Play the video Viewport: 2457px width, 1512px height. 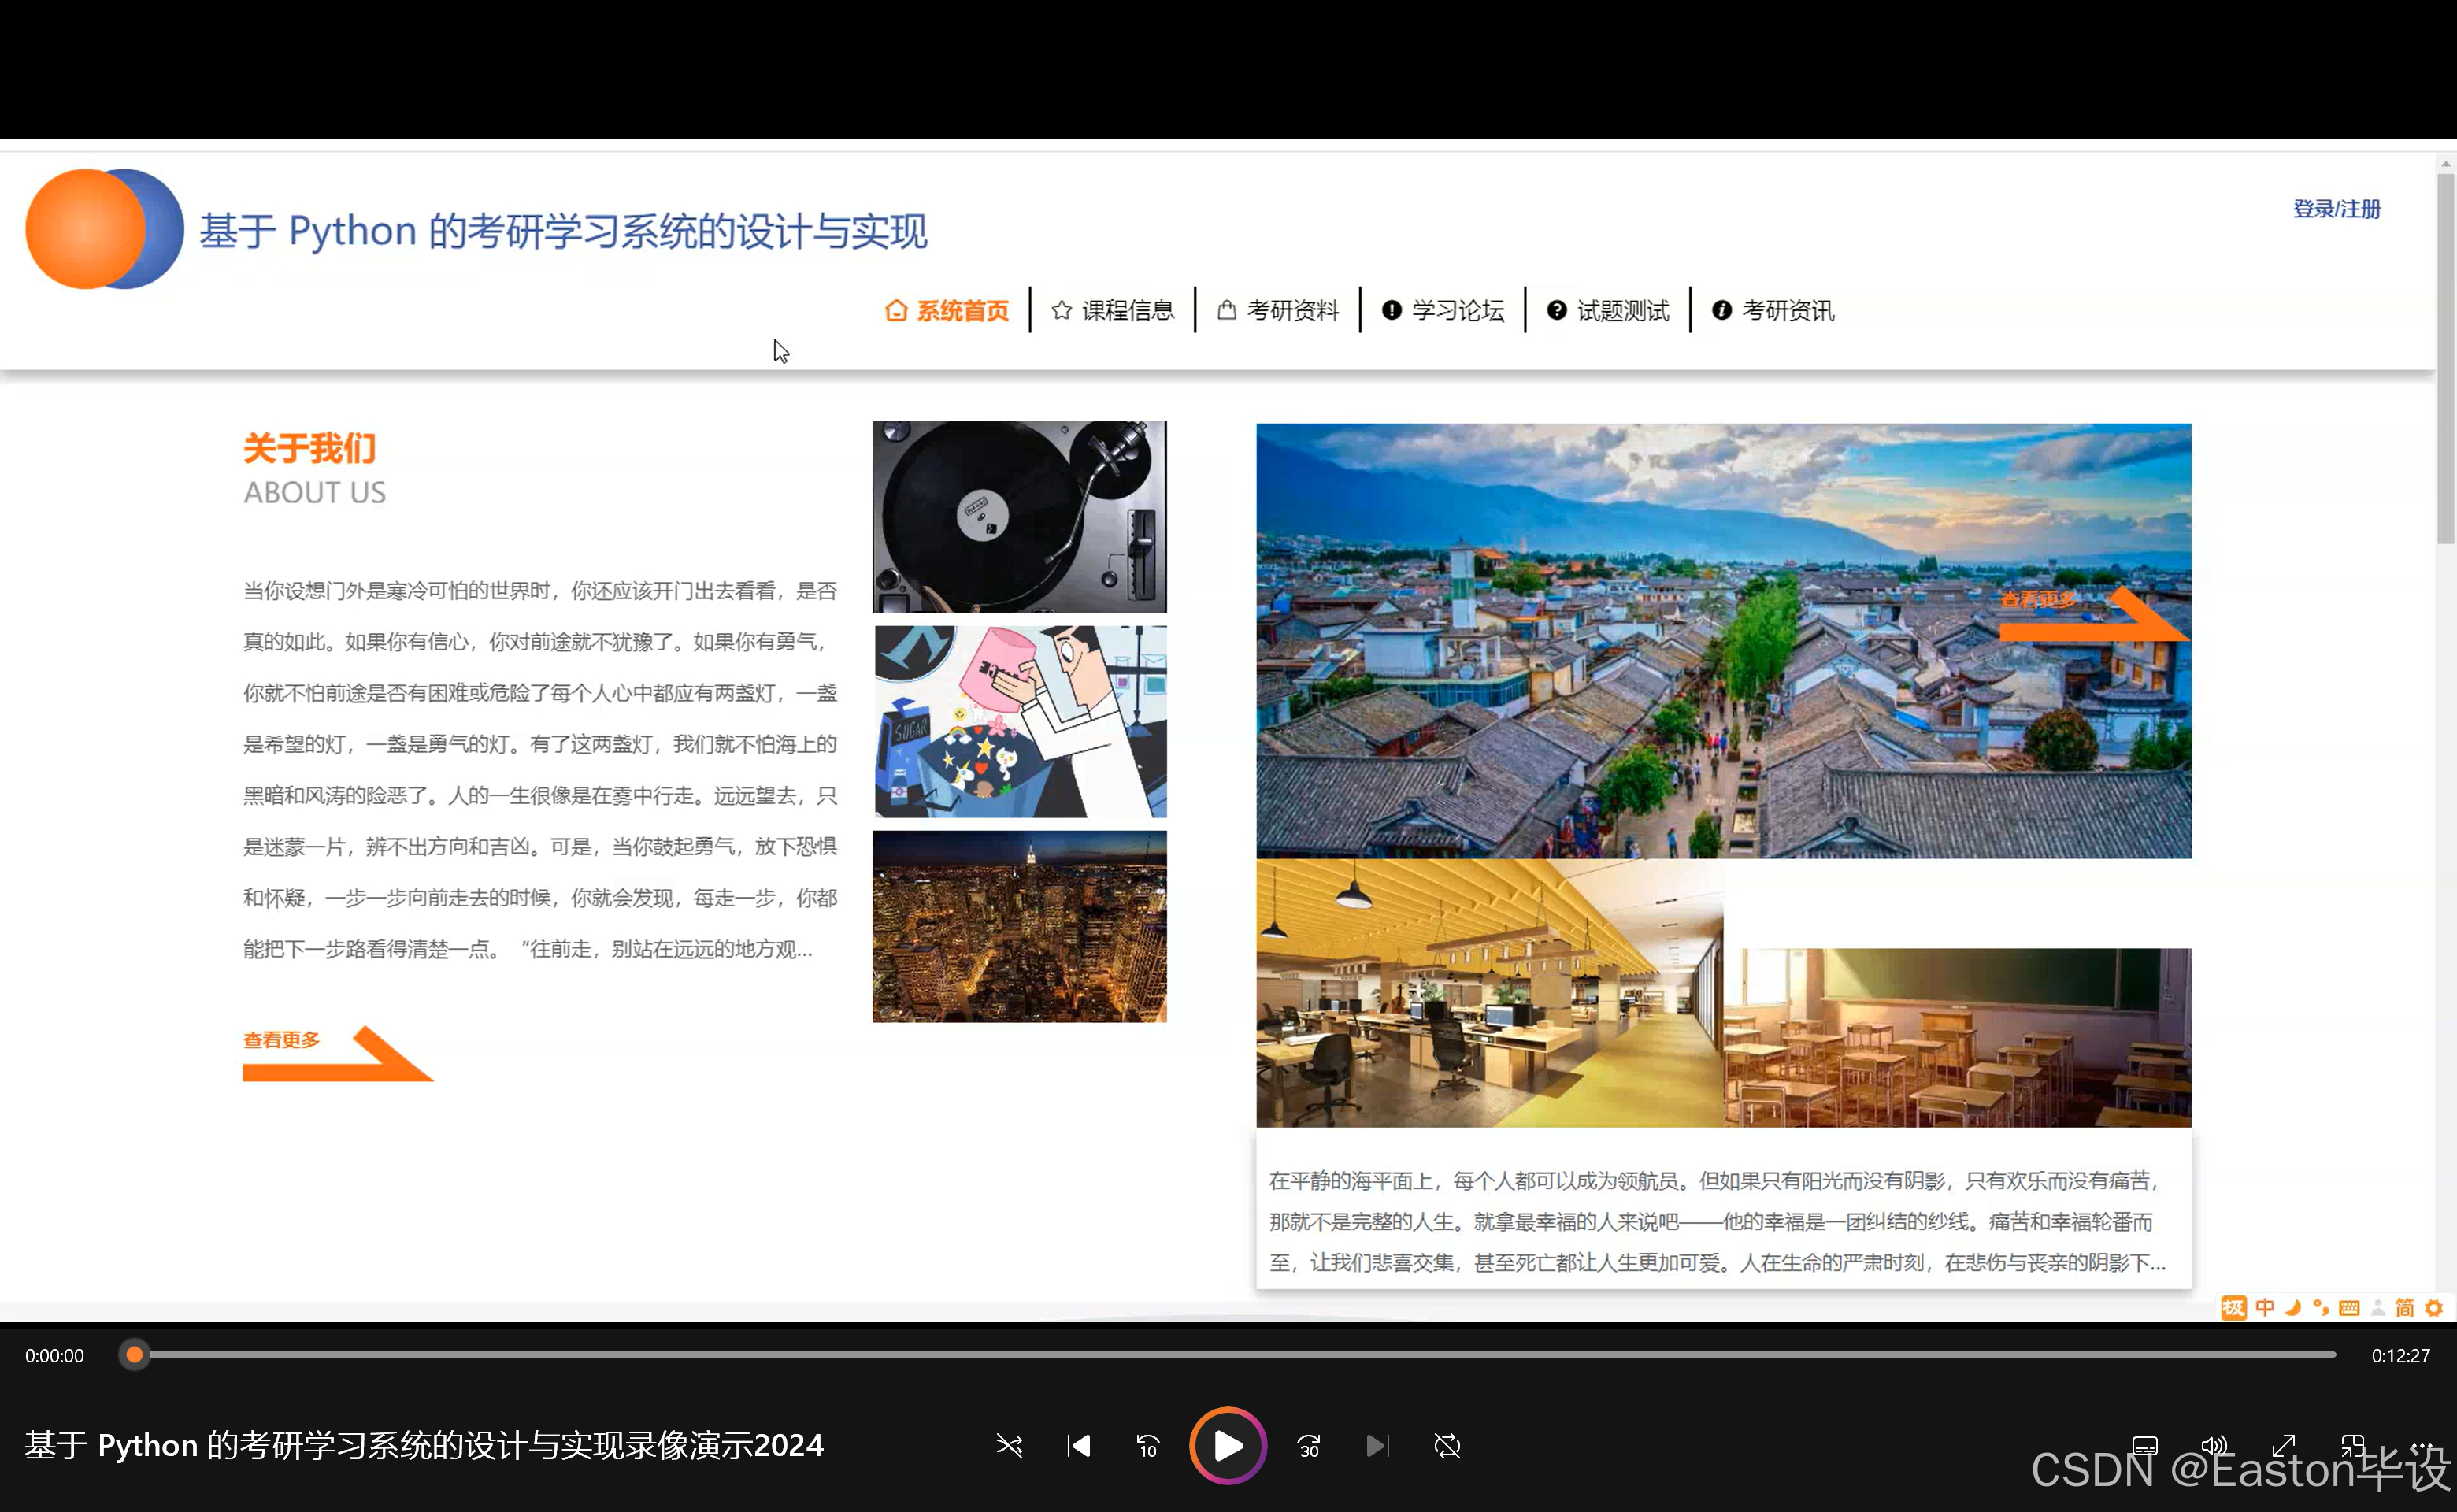[x=1228, y=1446]
